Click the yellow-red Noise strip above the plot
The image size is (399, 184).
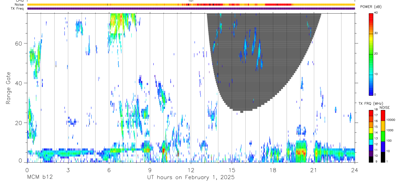(x=191, y=5)
